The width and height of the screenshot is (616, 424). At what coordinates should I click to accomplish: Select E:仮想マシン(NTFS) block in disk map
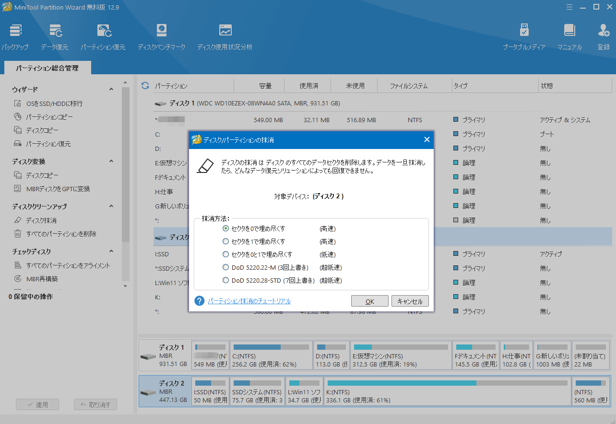click(401, 355)
